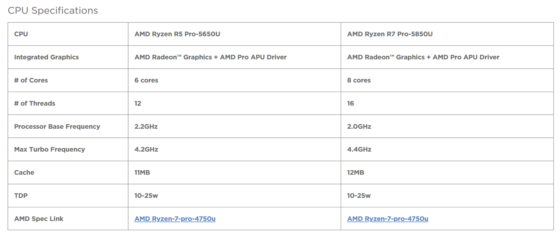
Task: Click the "# of Cores" row label
Action: click(x=31, y=80)
